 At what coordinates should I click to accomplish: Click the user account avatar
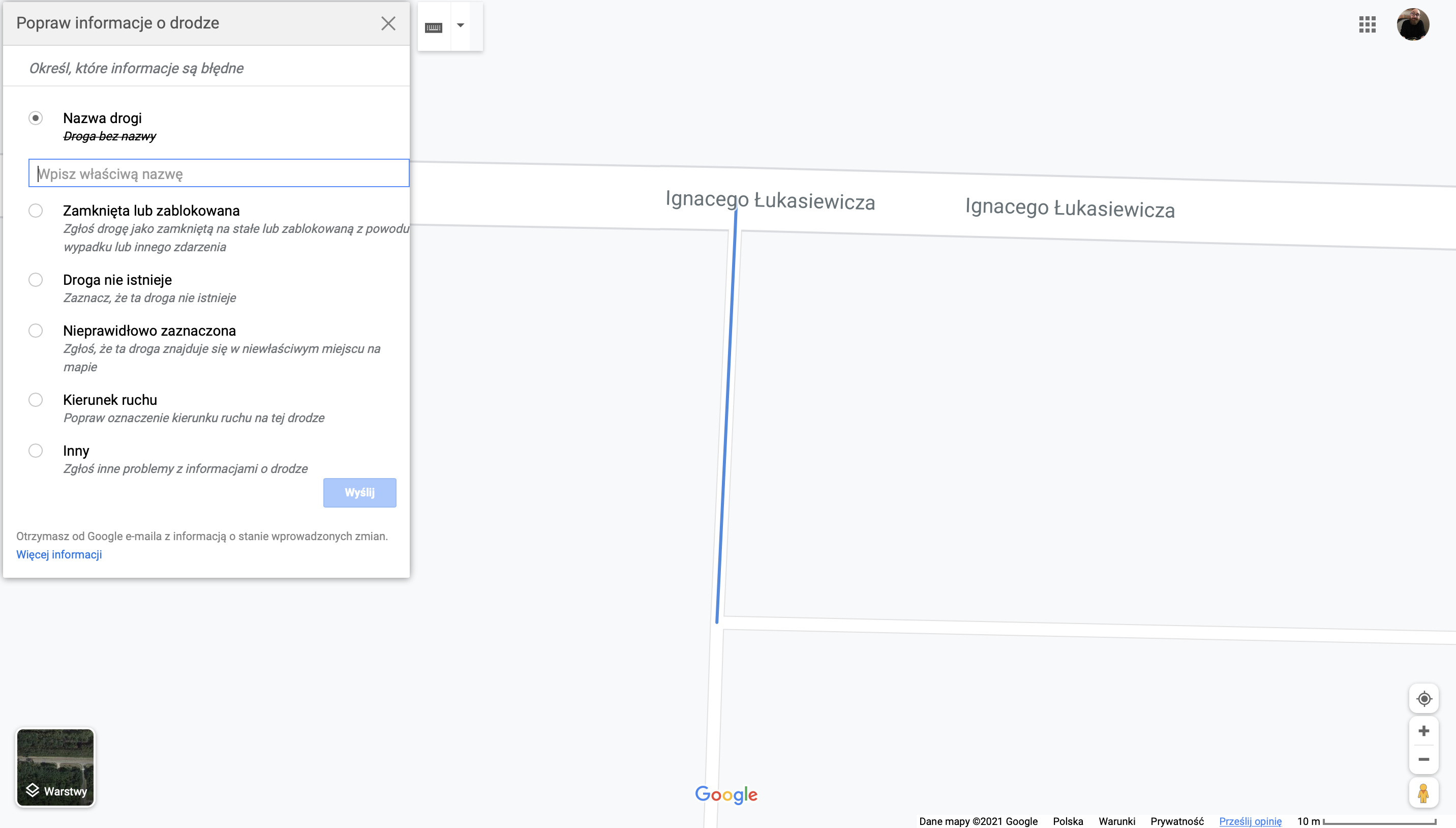tap(1412, 24)
